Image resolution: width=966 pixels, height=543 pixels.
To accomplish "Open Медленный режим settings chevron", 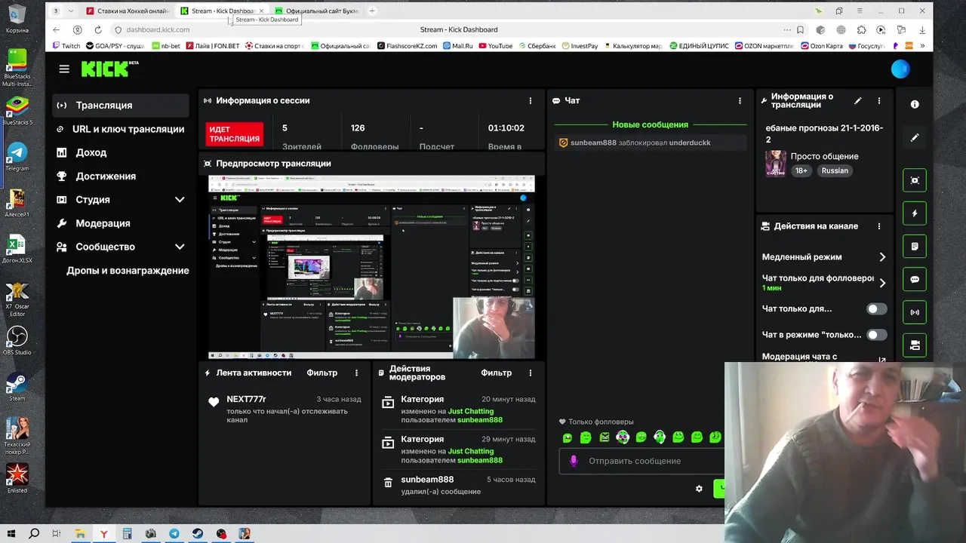I will tap(882, 257).
